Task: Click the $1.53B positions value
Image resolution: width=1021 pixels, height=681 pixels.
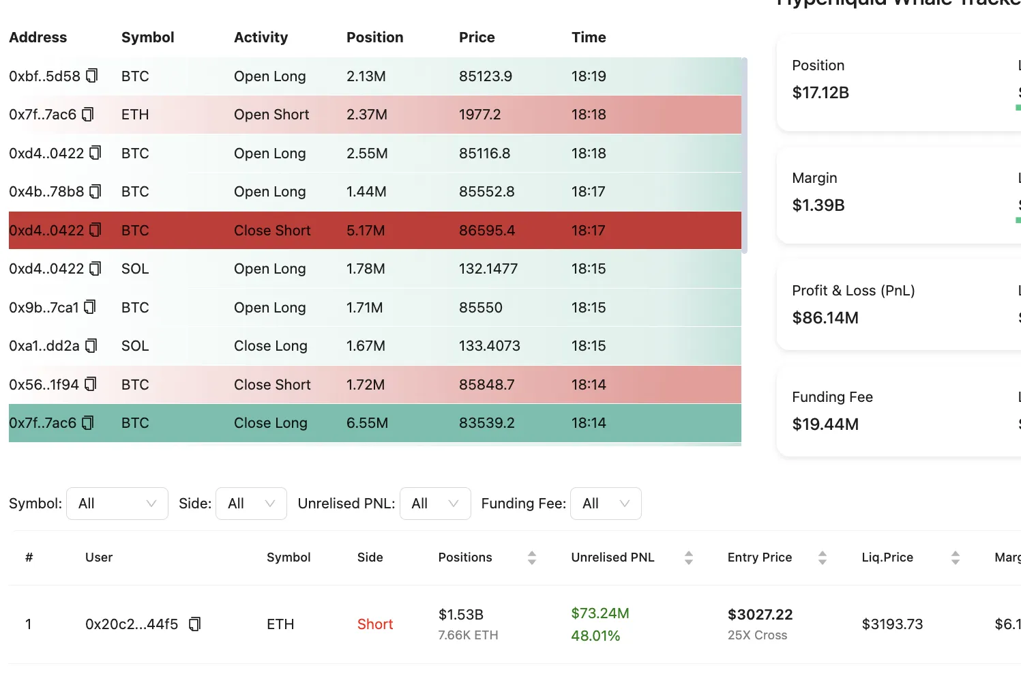Action: [x=461, y=615]
